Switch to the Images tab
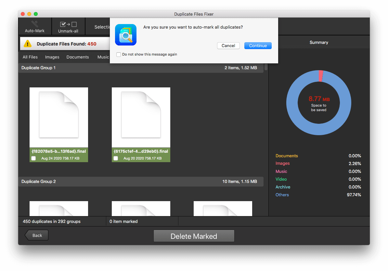 point(52,57)
